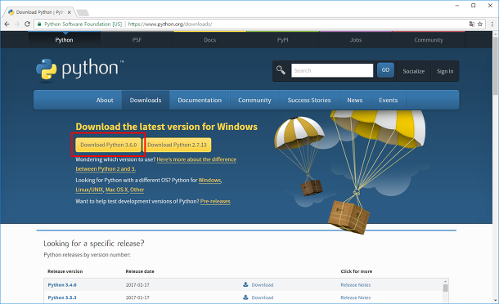
Task: Open the Pre-releases link
Action: [x=215, y=201]
